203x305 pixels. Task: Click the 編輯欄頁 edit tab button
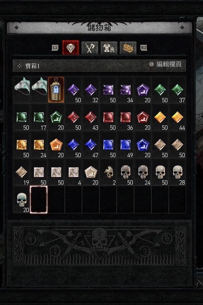[166, 64]
